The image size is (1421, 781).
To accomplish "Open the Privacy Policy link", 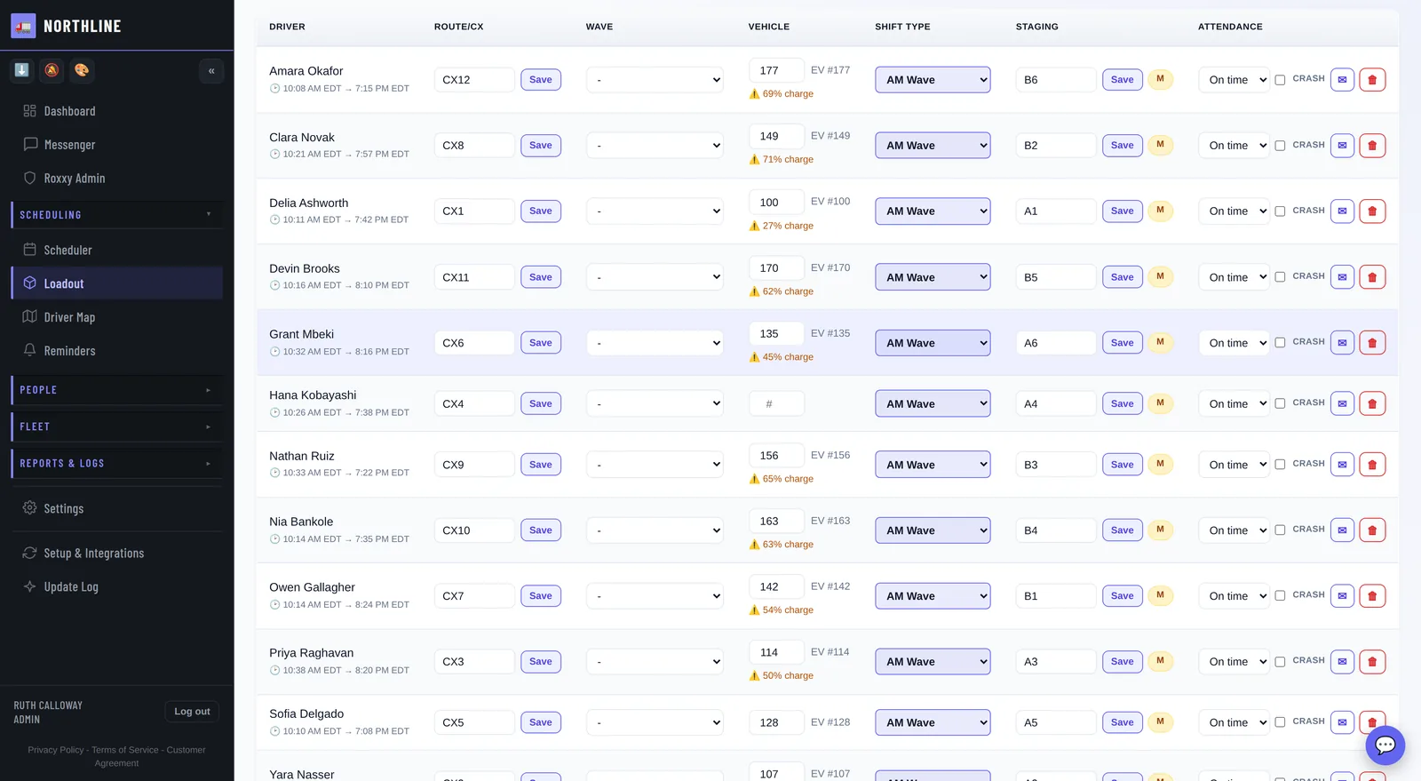I will [x=56, y=750].
